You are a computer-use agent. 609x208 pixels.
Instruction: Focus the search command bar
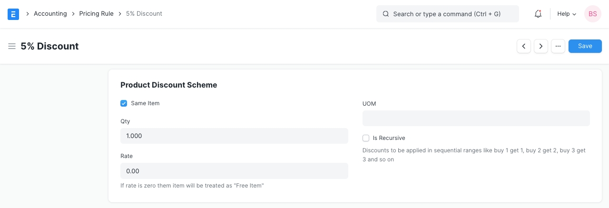(447, 14)
